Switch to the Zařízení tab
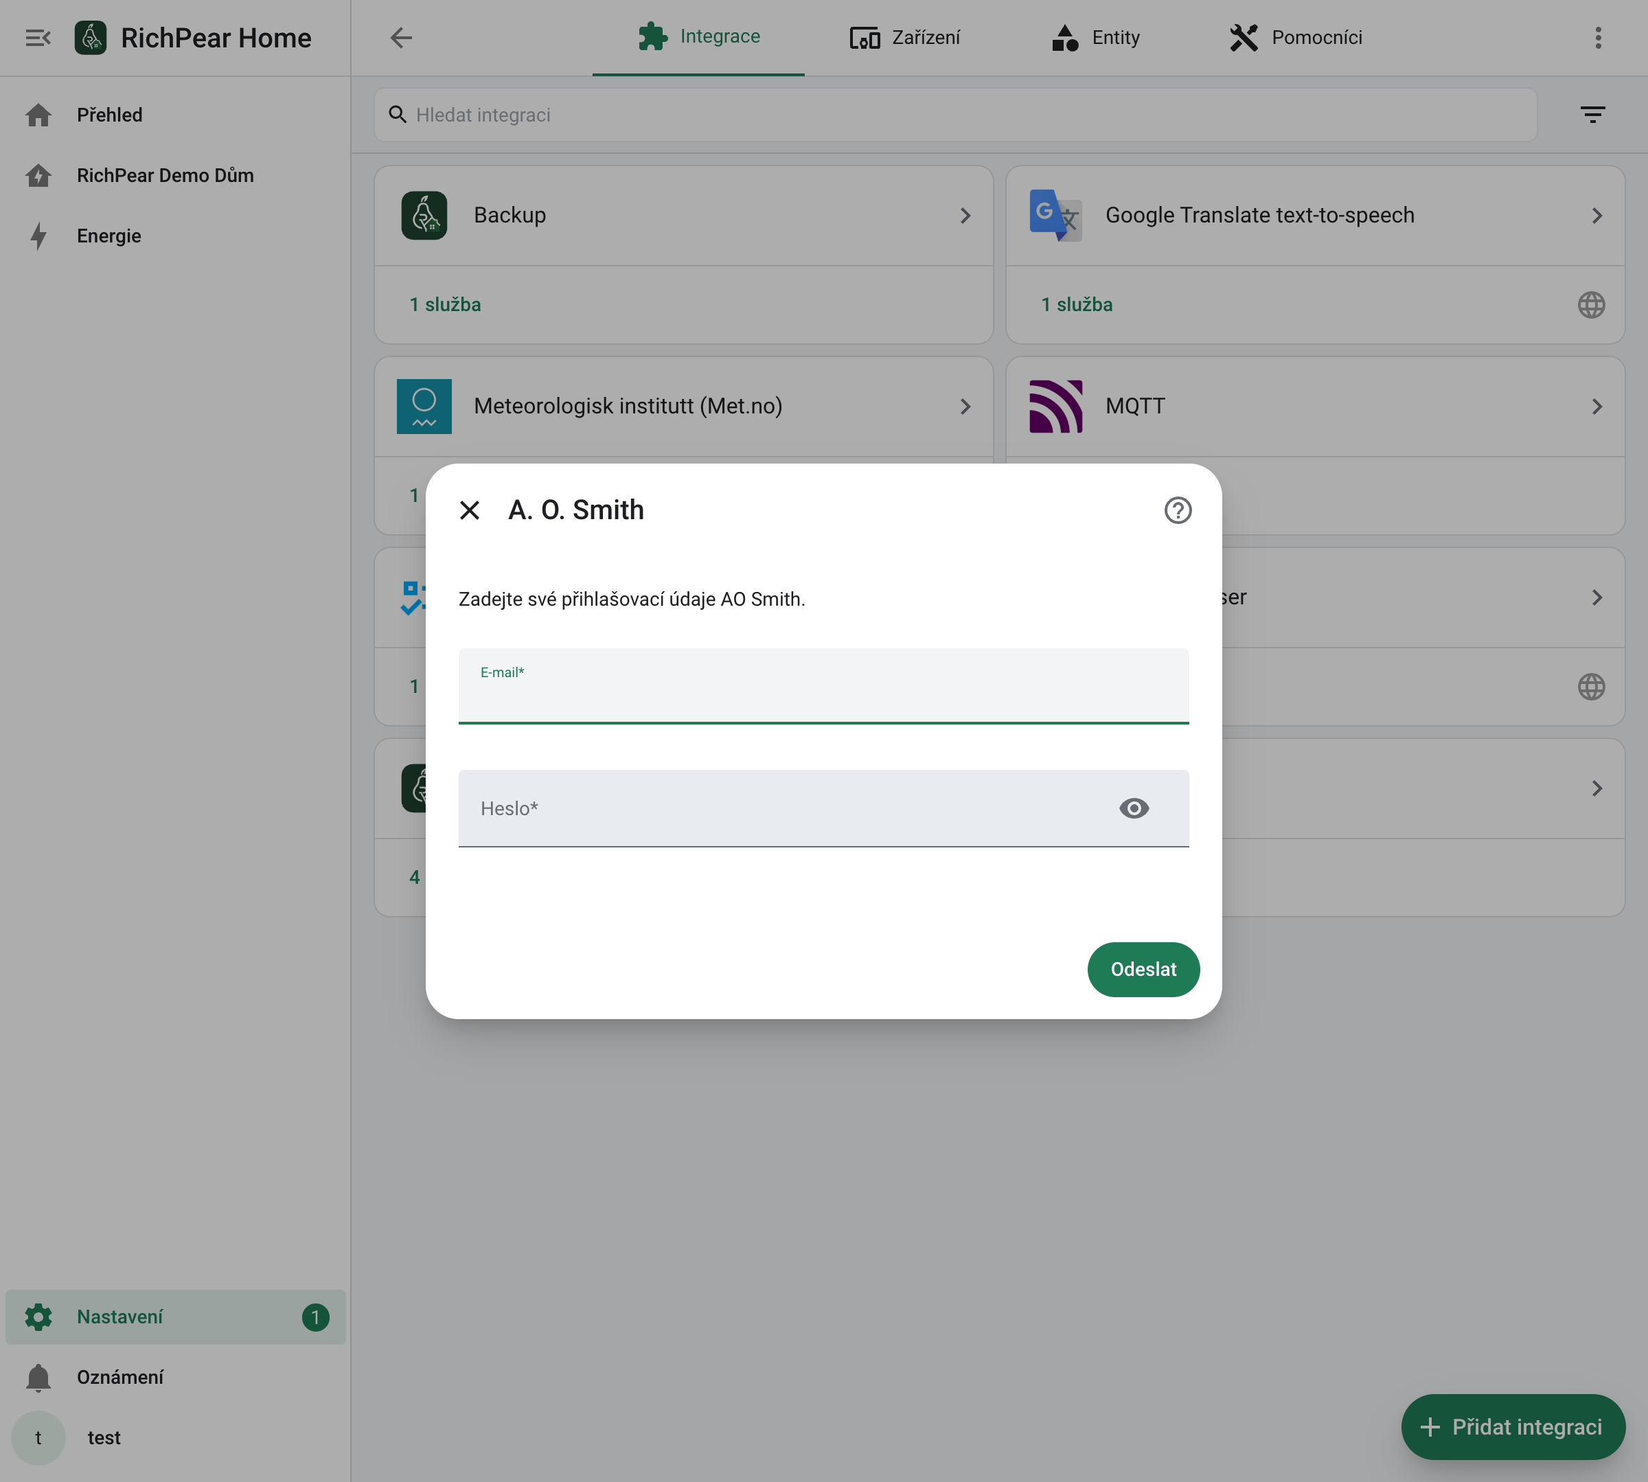The image size is (1648, 1482). coord(906,38)
